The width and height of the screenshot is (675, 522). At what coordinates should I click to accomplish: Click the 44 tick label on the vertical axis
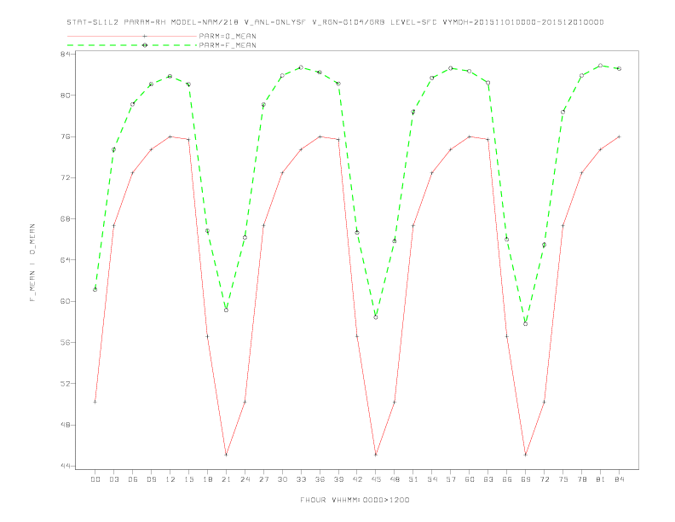66,466
